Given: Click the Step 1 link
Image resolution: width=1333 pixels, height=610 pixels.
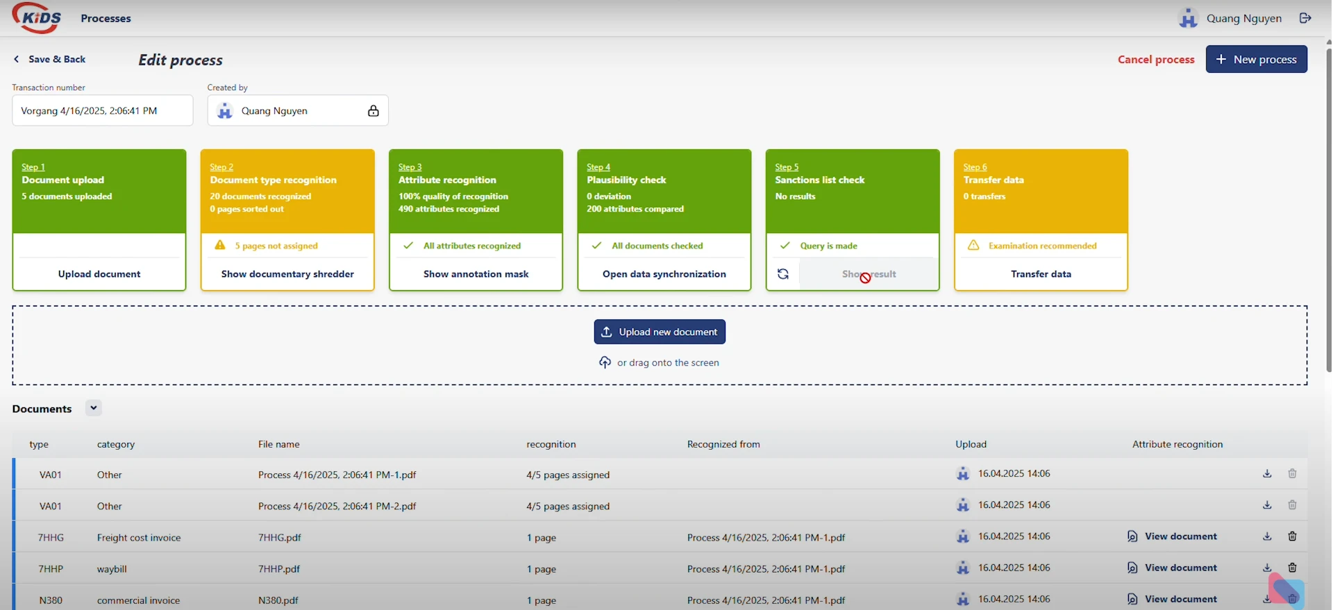Looking at the screenshot, I should pos(33,167).
